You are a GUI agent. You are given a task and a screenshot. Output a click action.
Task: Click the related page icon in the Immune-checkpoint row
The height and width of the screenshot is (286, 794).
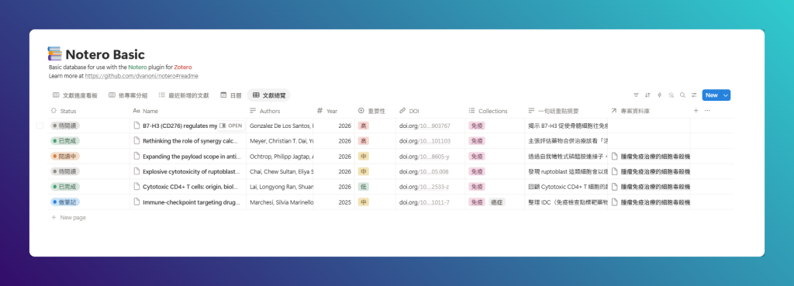coord(615,202)
